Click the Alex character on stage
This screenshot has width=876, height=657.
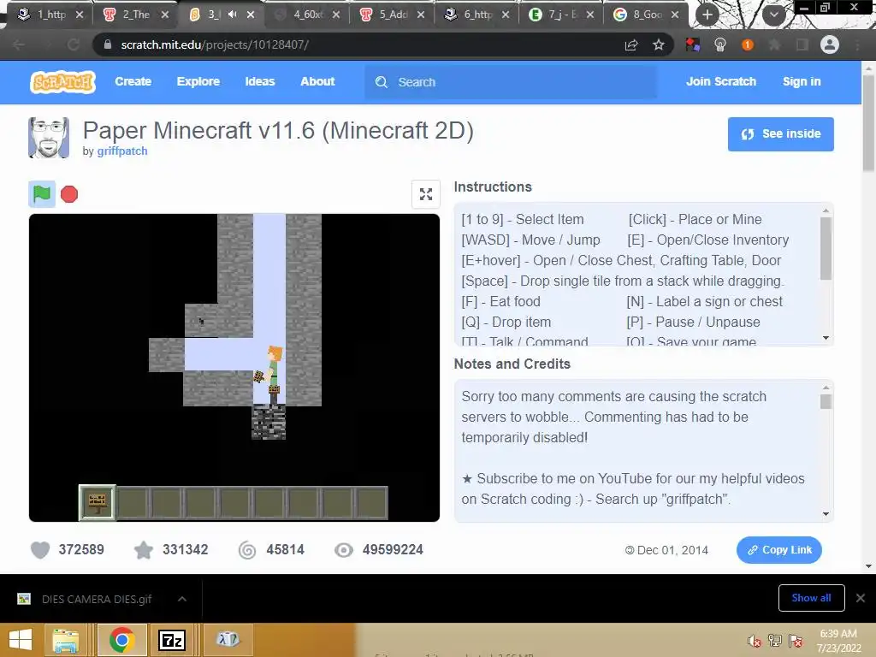272,375
